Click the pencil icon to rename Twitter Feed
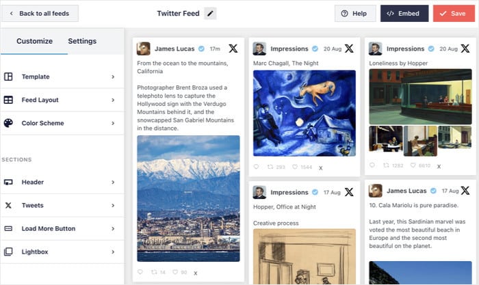The image size is (479, 285). pyautogui.click(x=210, y=14)
